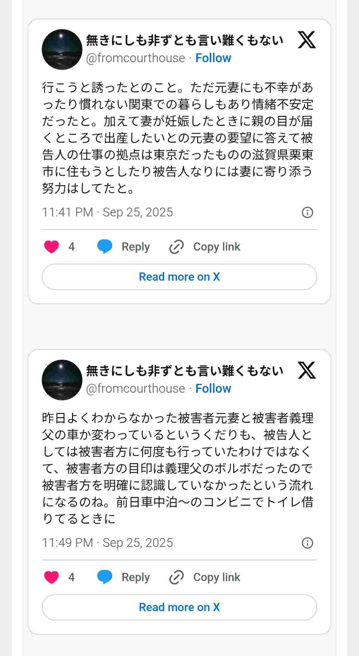The height and width of the screenshot is (656, 359).
Task: Follow @fromcourthouse from the first tweet
Action: tap(213, 58)
